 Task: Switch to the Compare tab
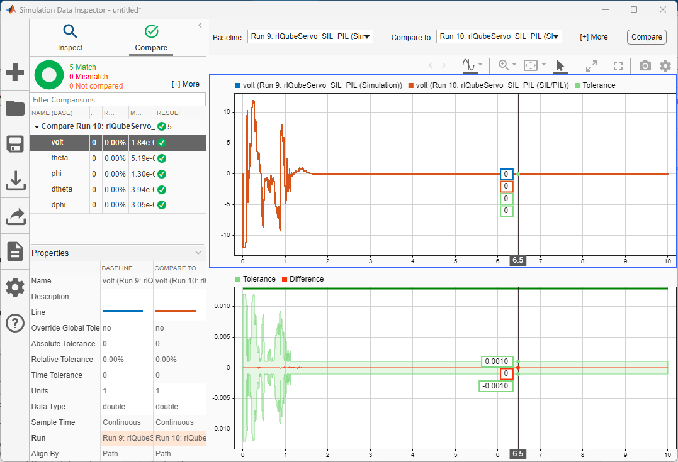[151, 37]
